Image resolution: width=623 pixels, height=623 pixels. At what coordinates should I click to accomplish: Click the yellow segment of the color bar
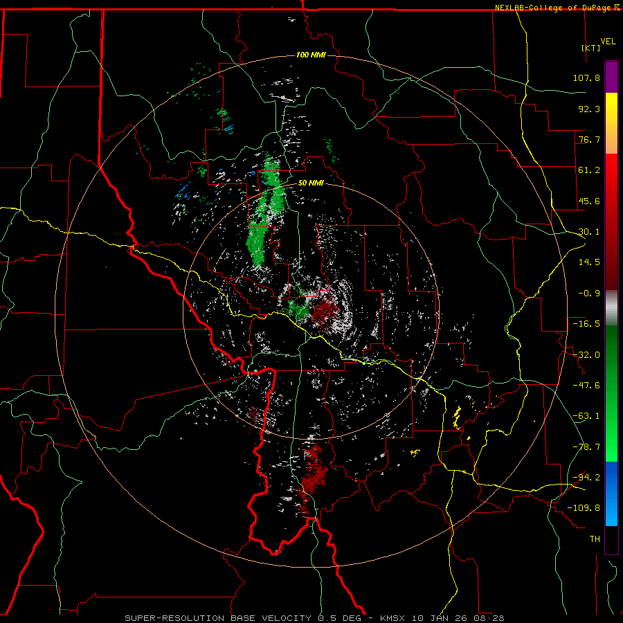611,123
